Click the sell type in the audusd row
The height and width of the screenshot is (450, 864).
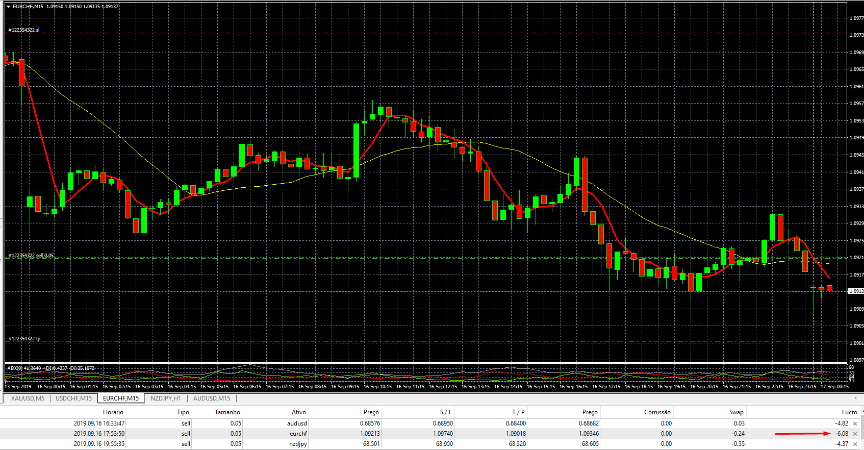click(186, 423)
